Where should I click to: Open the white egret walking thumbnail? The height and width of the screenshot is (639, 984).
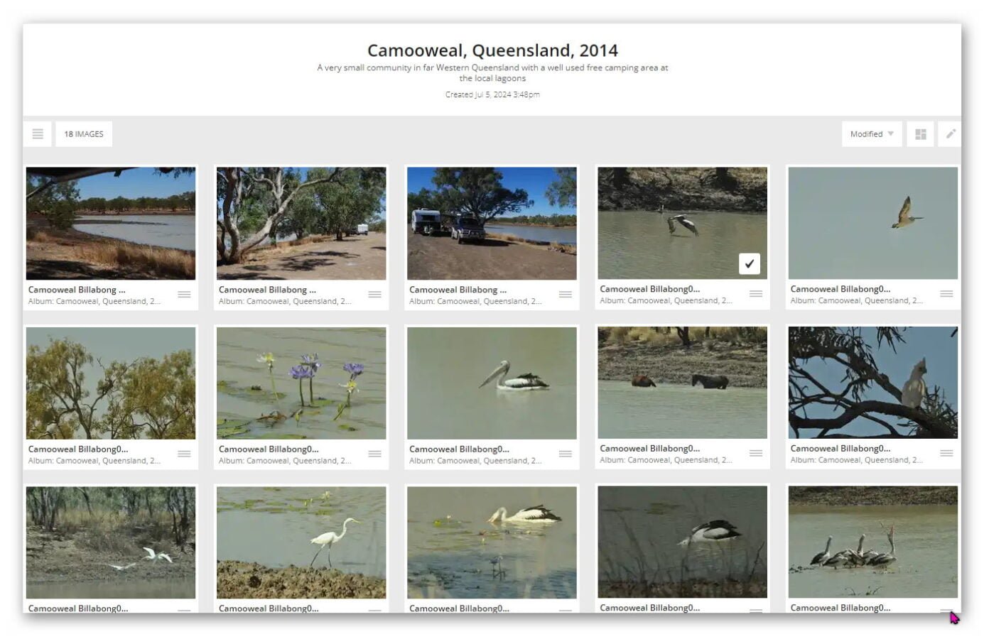tap(301, 542)
